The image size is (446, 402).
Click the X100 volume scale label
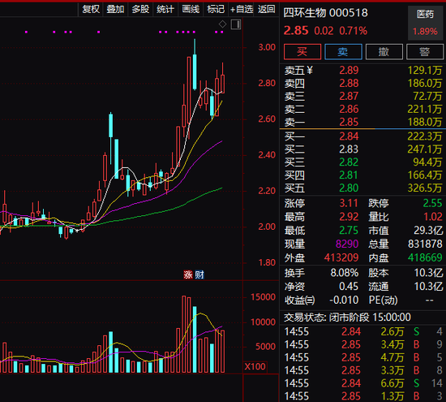click(255, 366)
